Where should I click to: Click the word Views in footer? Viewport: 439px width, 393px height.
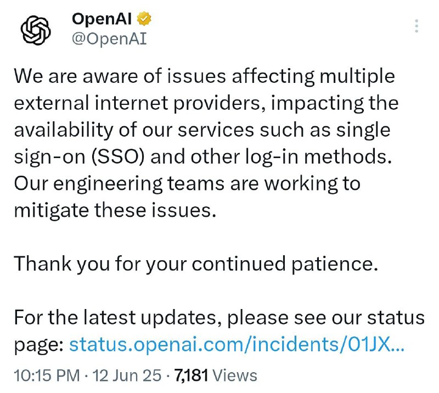[x=235, y=375]
